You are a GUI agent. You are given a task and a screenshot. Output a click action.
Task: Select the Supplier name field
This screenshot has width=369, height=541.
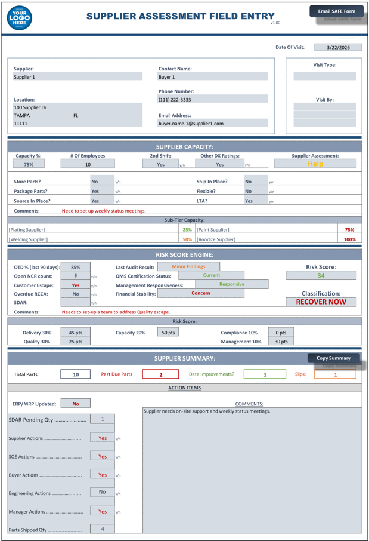[x=77, y=76]
